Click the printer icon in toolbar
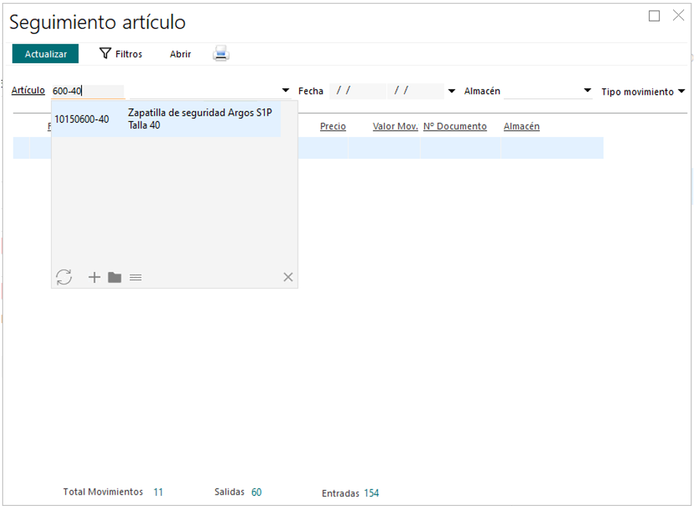Screen dimensions: 694x506 [x=221, y=54]
